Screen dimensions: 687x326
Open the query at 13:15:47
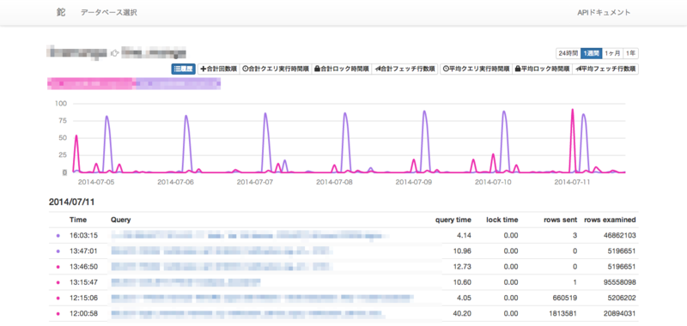pyautogui.click(x=185, y=282)
